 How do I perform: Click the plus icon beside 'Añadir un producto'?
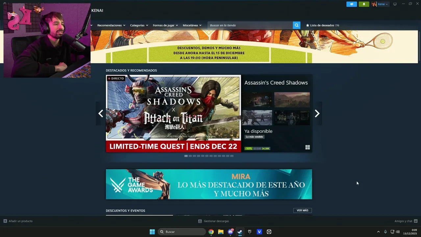tap(5, 221)
